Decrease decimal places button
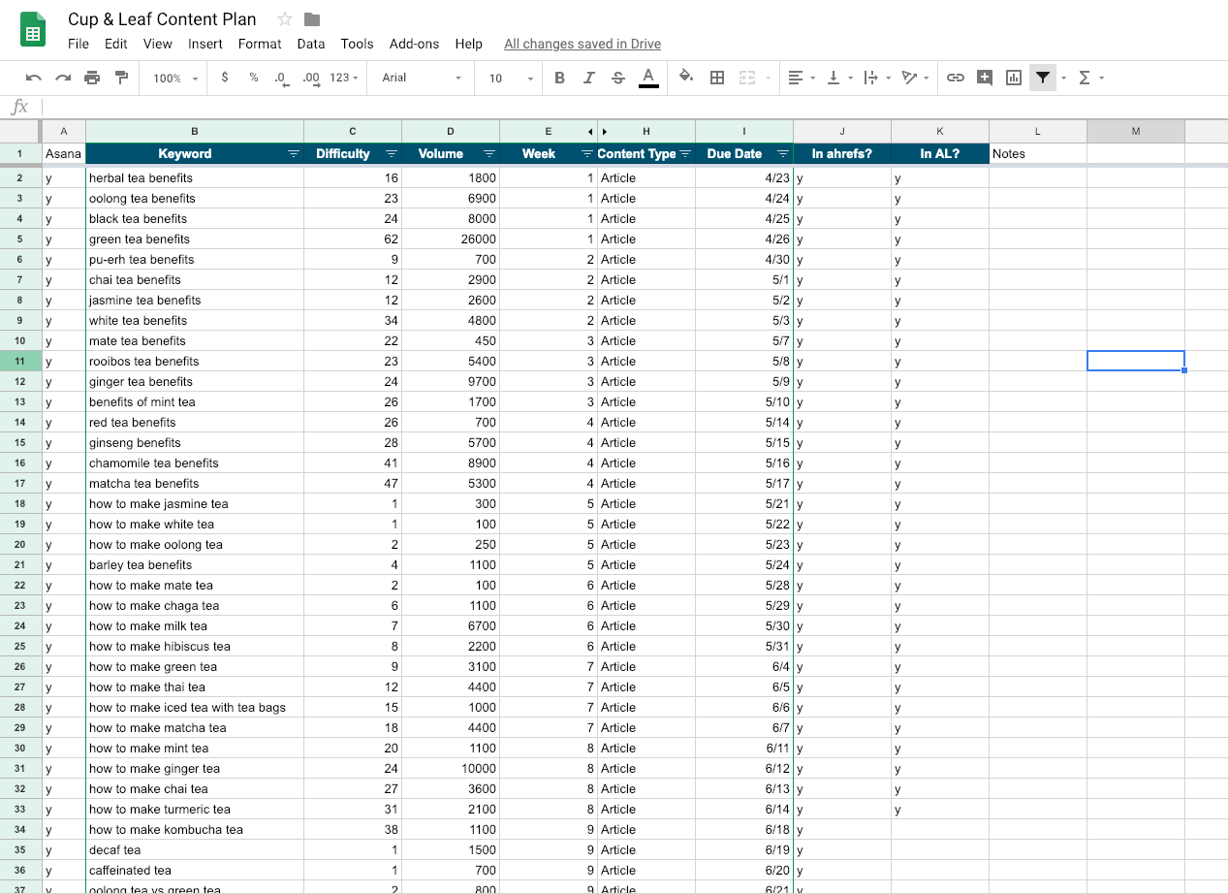Screen dimensions: 1228x894 tap(281, 78)
